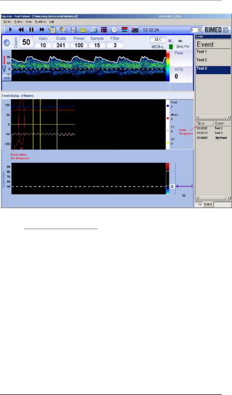This screenshot has width=232, height=395.
Task: Click the Sample value 15
Action: [x=97, y=45]
